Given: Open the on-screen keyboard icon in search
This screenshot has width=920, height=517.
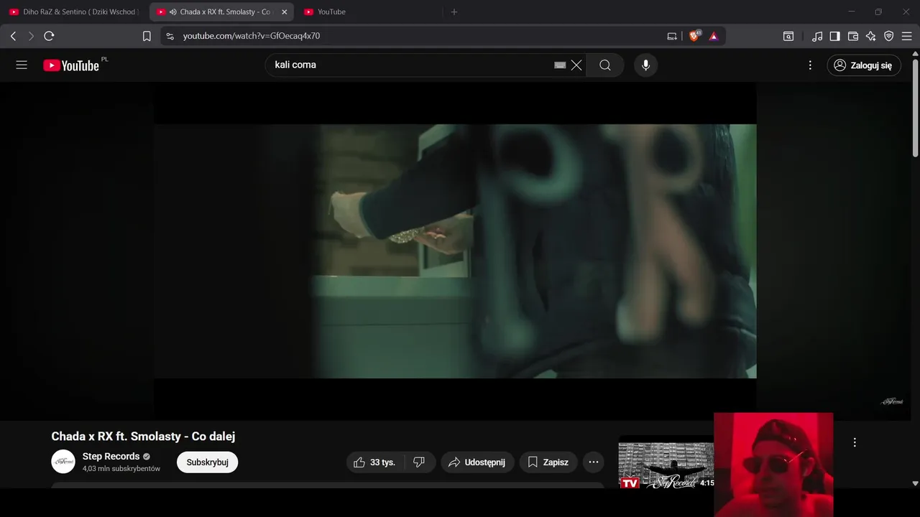Looking at the screenshot, I should (561, 65).
